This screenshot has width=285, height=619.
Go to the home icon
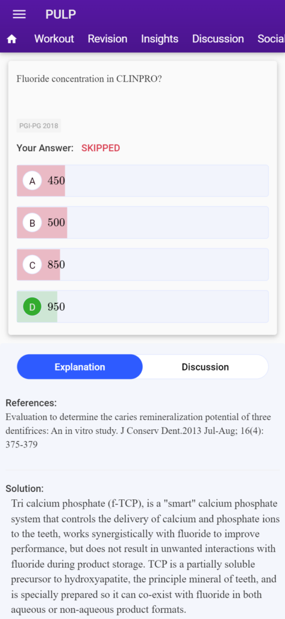(12, 39)
